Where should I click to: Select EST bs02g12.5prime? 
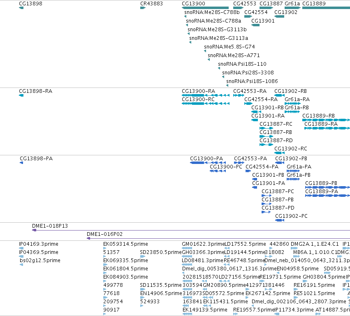coord(40,261)
